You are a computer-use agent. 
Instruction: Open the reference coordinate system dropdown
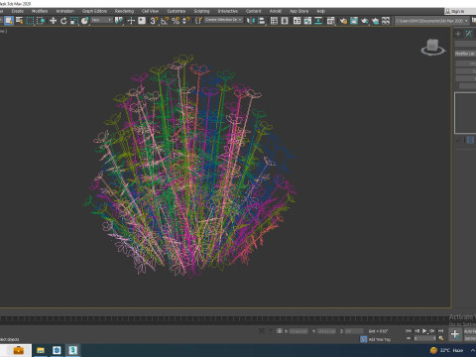pos(102,21)
